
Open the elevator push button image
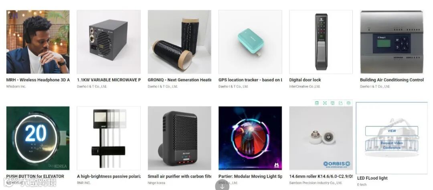(38, 138)
